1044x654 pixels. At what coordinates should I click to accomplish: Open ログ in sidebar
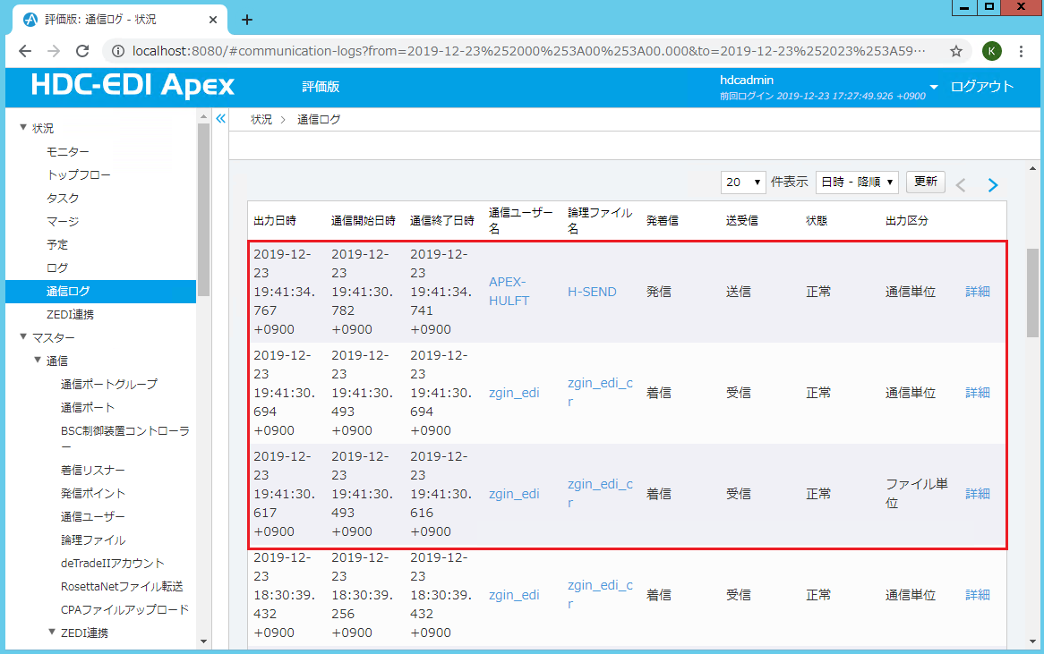point(57,268)
